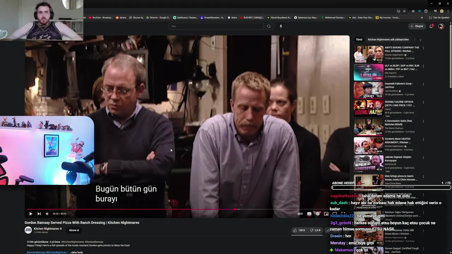452x254 pixels.
Task: Open Gwyneth Paltrow's Goop video thumbnail
Action: [x=368, y=90]
